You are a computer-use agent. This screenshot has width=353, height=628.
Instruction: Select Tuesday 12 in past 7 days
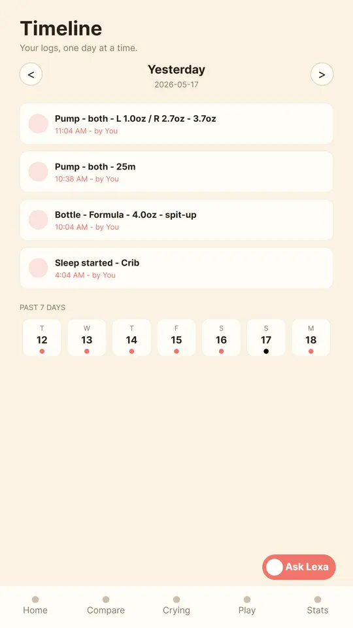point(42,338)
